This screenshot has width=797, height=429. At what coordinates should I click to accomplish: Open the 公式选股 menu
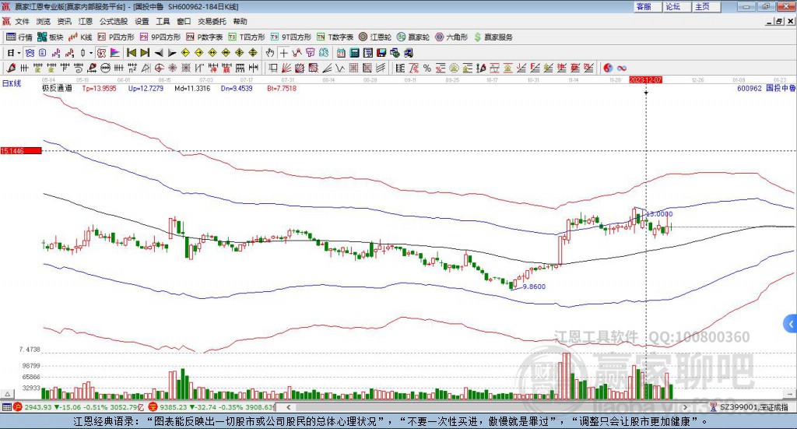[x=114, y=21]
